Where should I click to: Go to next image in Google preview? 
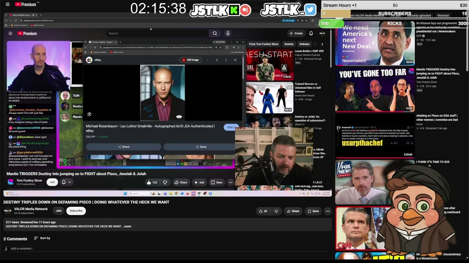[x=217, y=60]
